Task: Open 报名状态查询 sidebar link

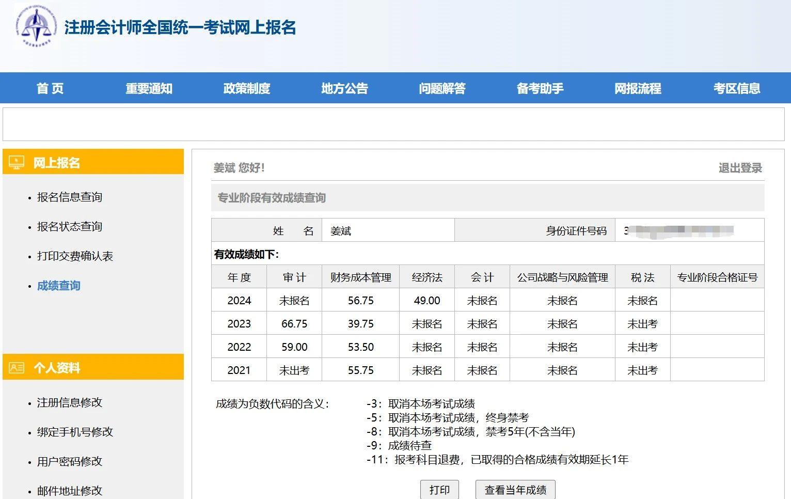Action: point(70,227)
